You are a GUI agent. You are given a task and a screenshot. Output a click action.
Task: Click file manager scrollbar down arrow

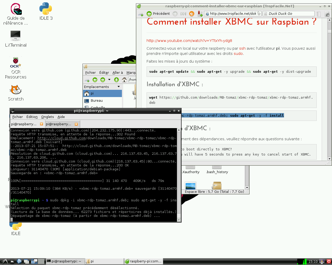247,188
